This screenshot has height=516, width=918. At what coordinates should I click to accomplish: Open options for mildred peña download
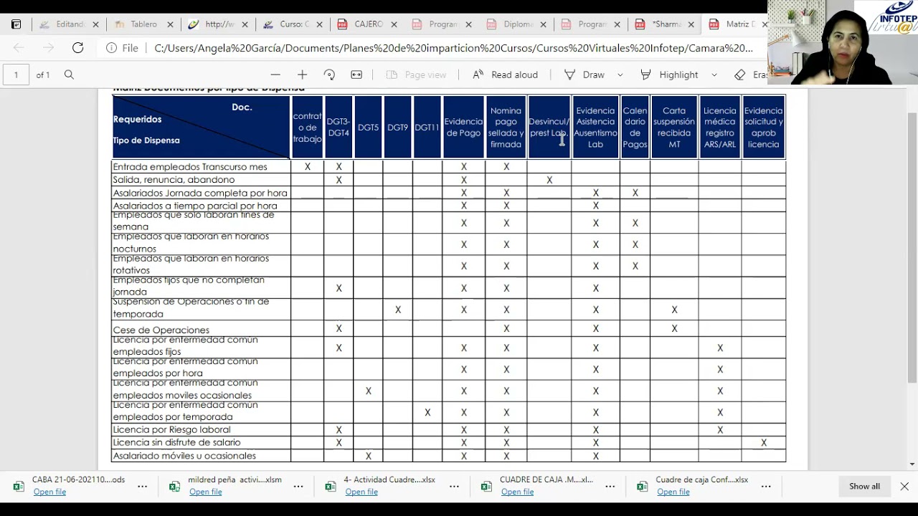(298, 486)
